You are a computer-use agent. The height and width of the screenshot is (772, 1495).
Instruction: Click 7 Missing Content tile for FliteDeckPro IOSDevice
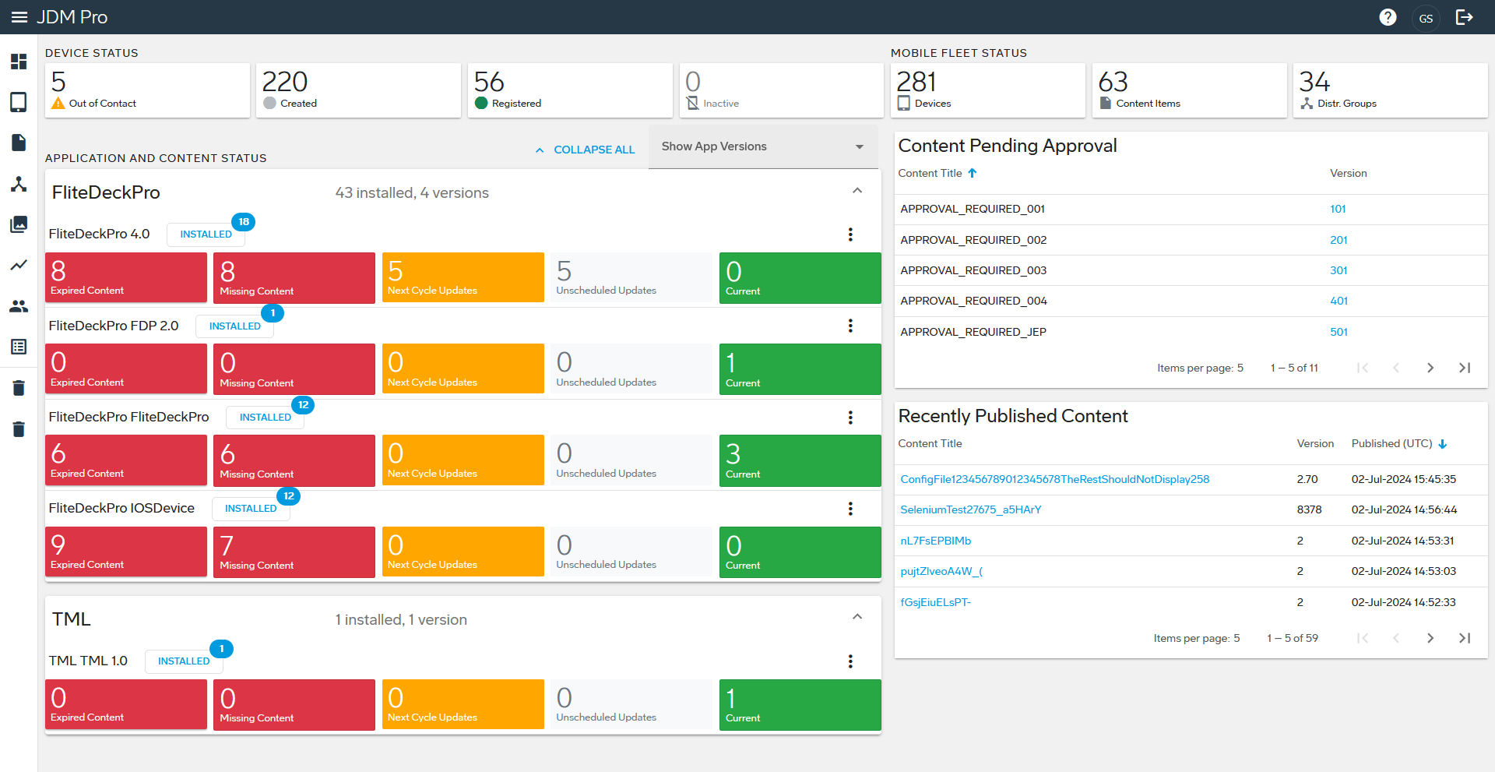coord(294,552)
